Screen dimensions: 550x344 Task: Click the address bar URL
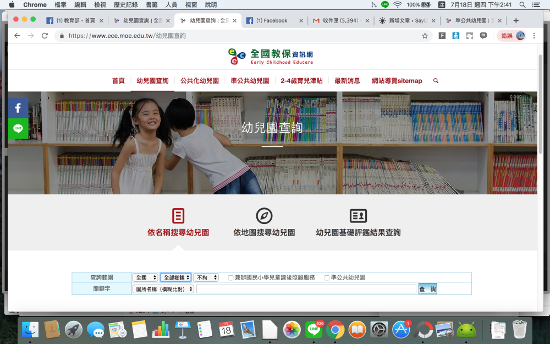click(128, 35)
